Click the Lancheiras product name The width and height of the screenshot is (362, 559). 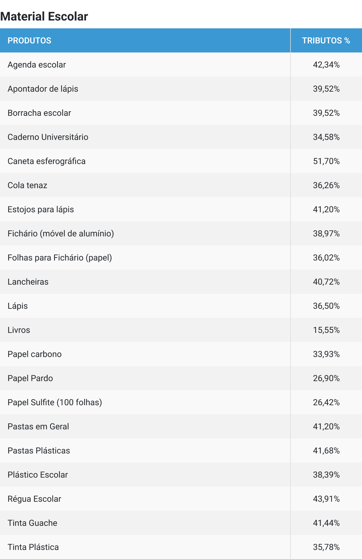tap(28, 282)
